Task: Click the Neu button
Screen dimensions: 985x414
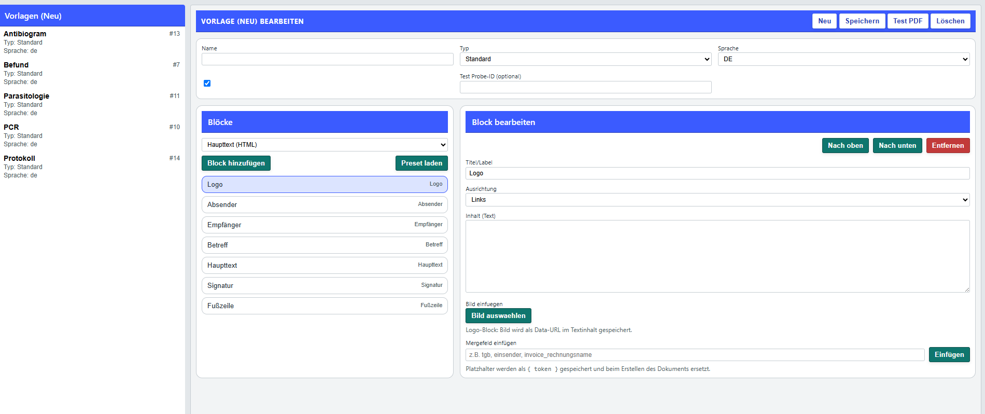Action: (x=824, y=21)
